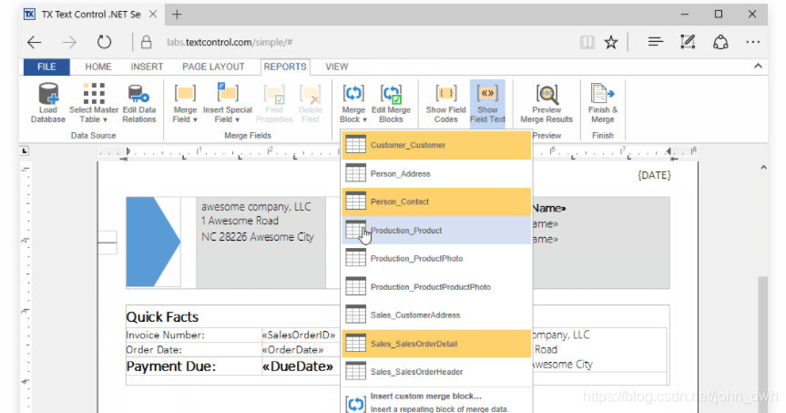
Task: Click the Favorites star icon
Action: click(x=611, y=42)
